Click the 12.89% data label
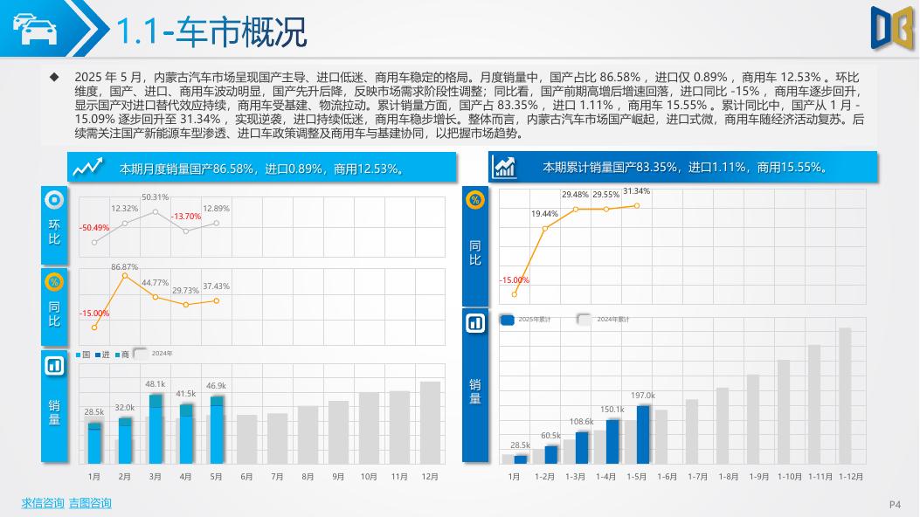Viewport: 920px width, 517px height. click(x=216, y=208)
